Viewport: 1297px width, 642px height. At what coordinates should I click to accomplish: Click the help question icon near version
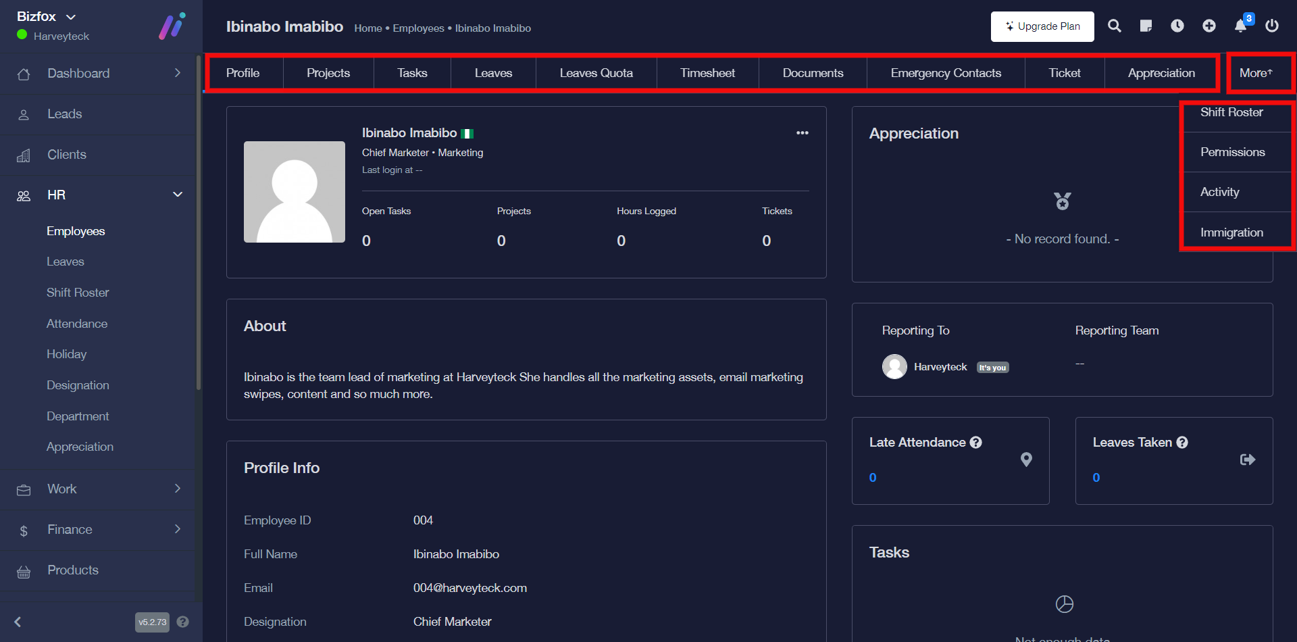[x=183, y=622]
